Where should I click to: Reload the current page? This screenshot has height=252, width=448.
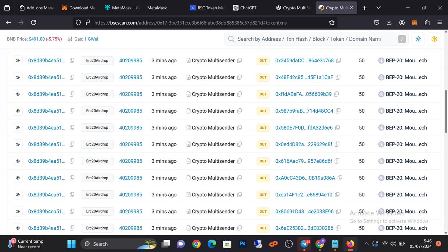point(34,22)
